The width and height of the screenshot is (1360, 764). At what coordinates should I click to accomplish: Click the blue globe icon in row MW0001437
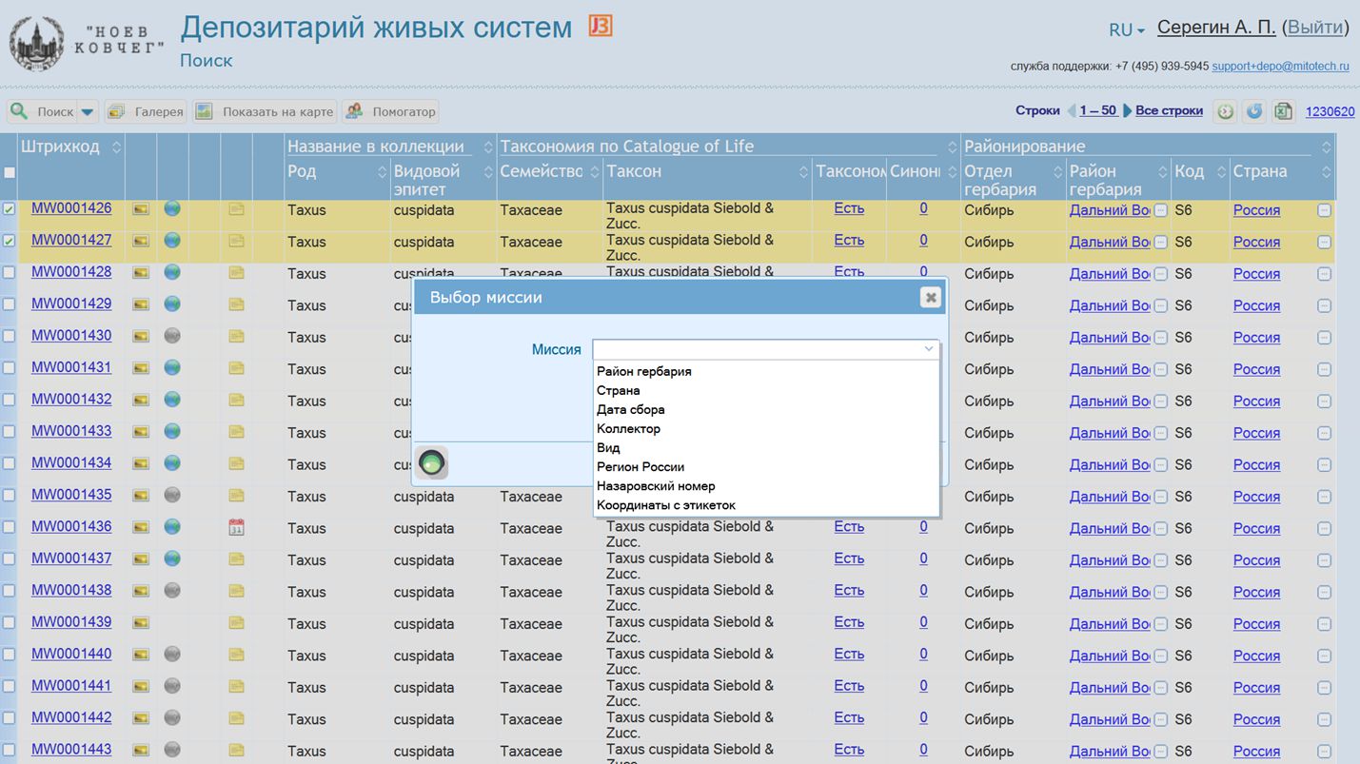click(x=172, y=558)
